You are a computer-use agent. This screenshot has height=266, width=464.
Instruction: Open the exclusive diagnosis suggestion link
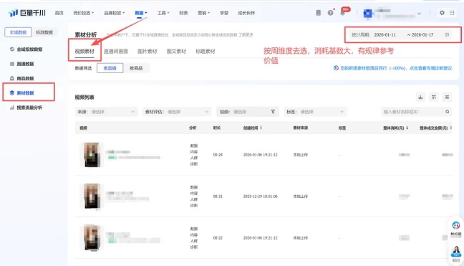(430, 68)
